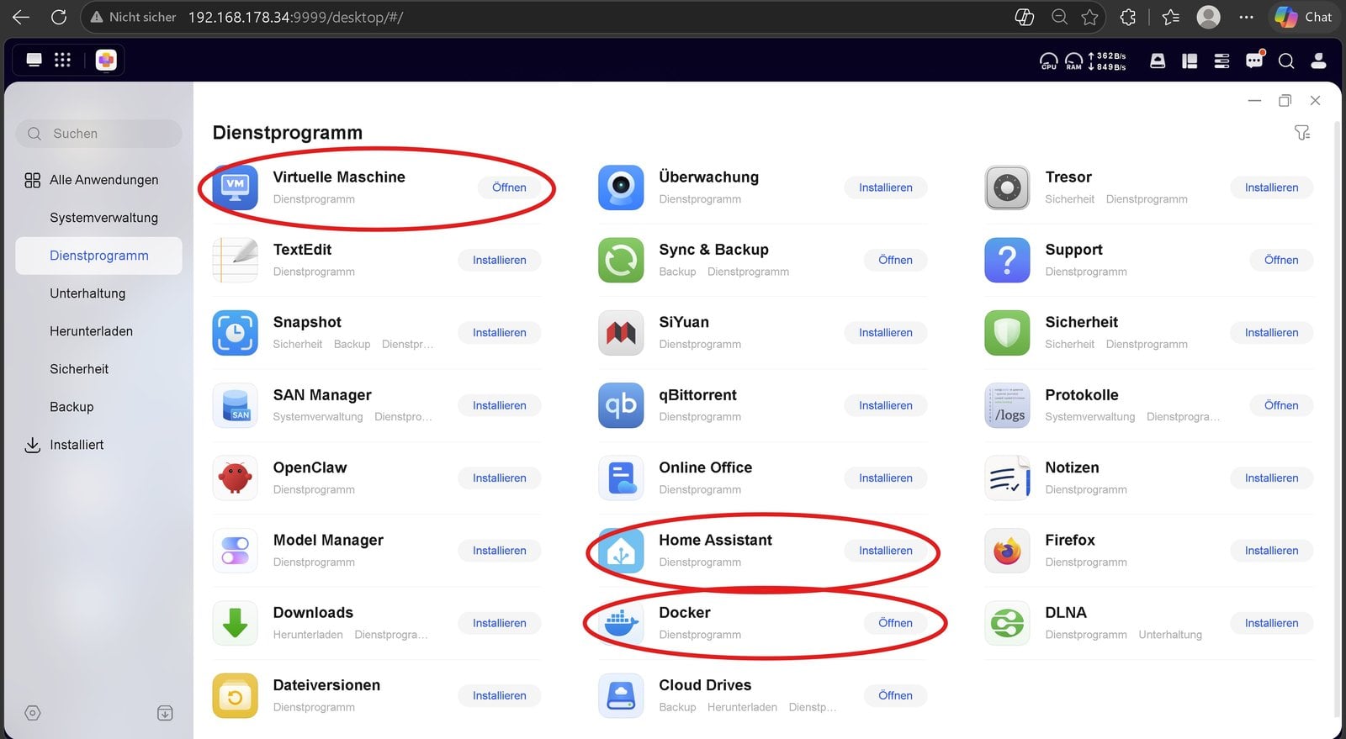
Task: Open the filter icon beside Dienstprogramm heading
Action: tap(1302, 133)
